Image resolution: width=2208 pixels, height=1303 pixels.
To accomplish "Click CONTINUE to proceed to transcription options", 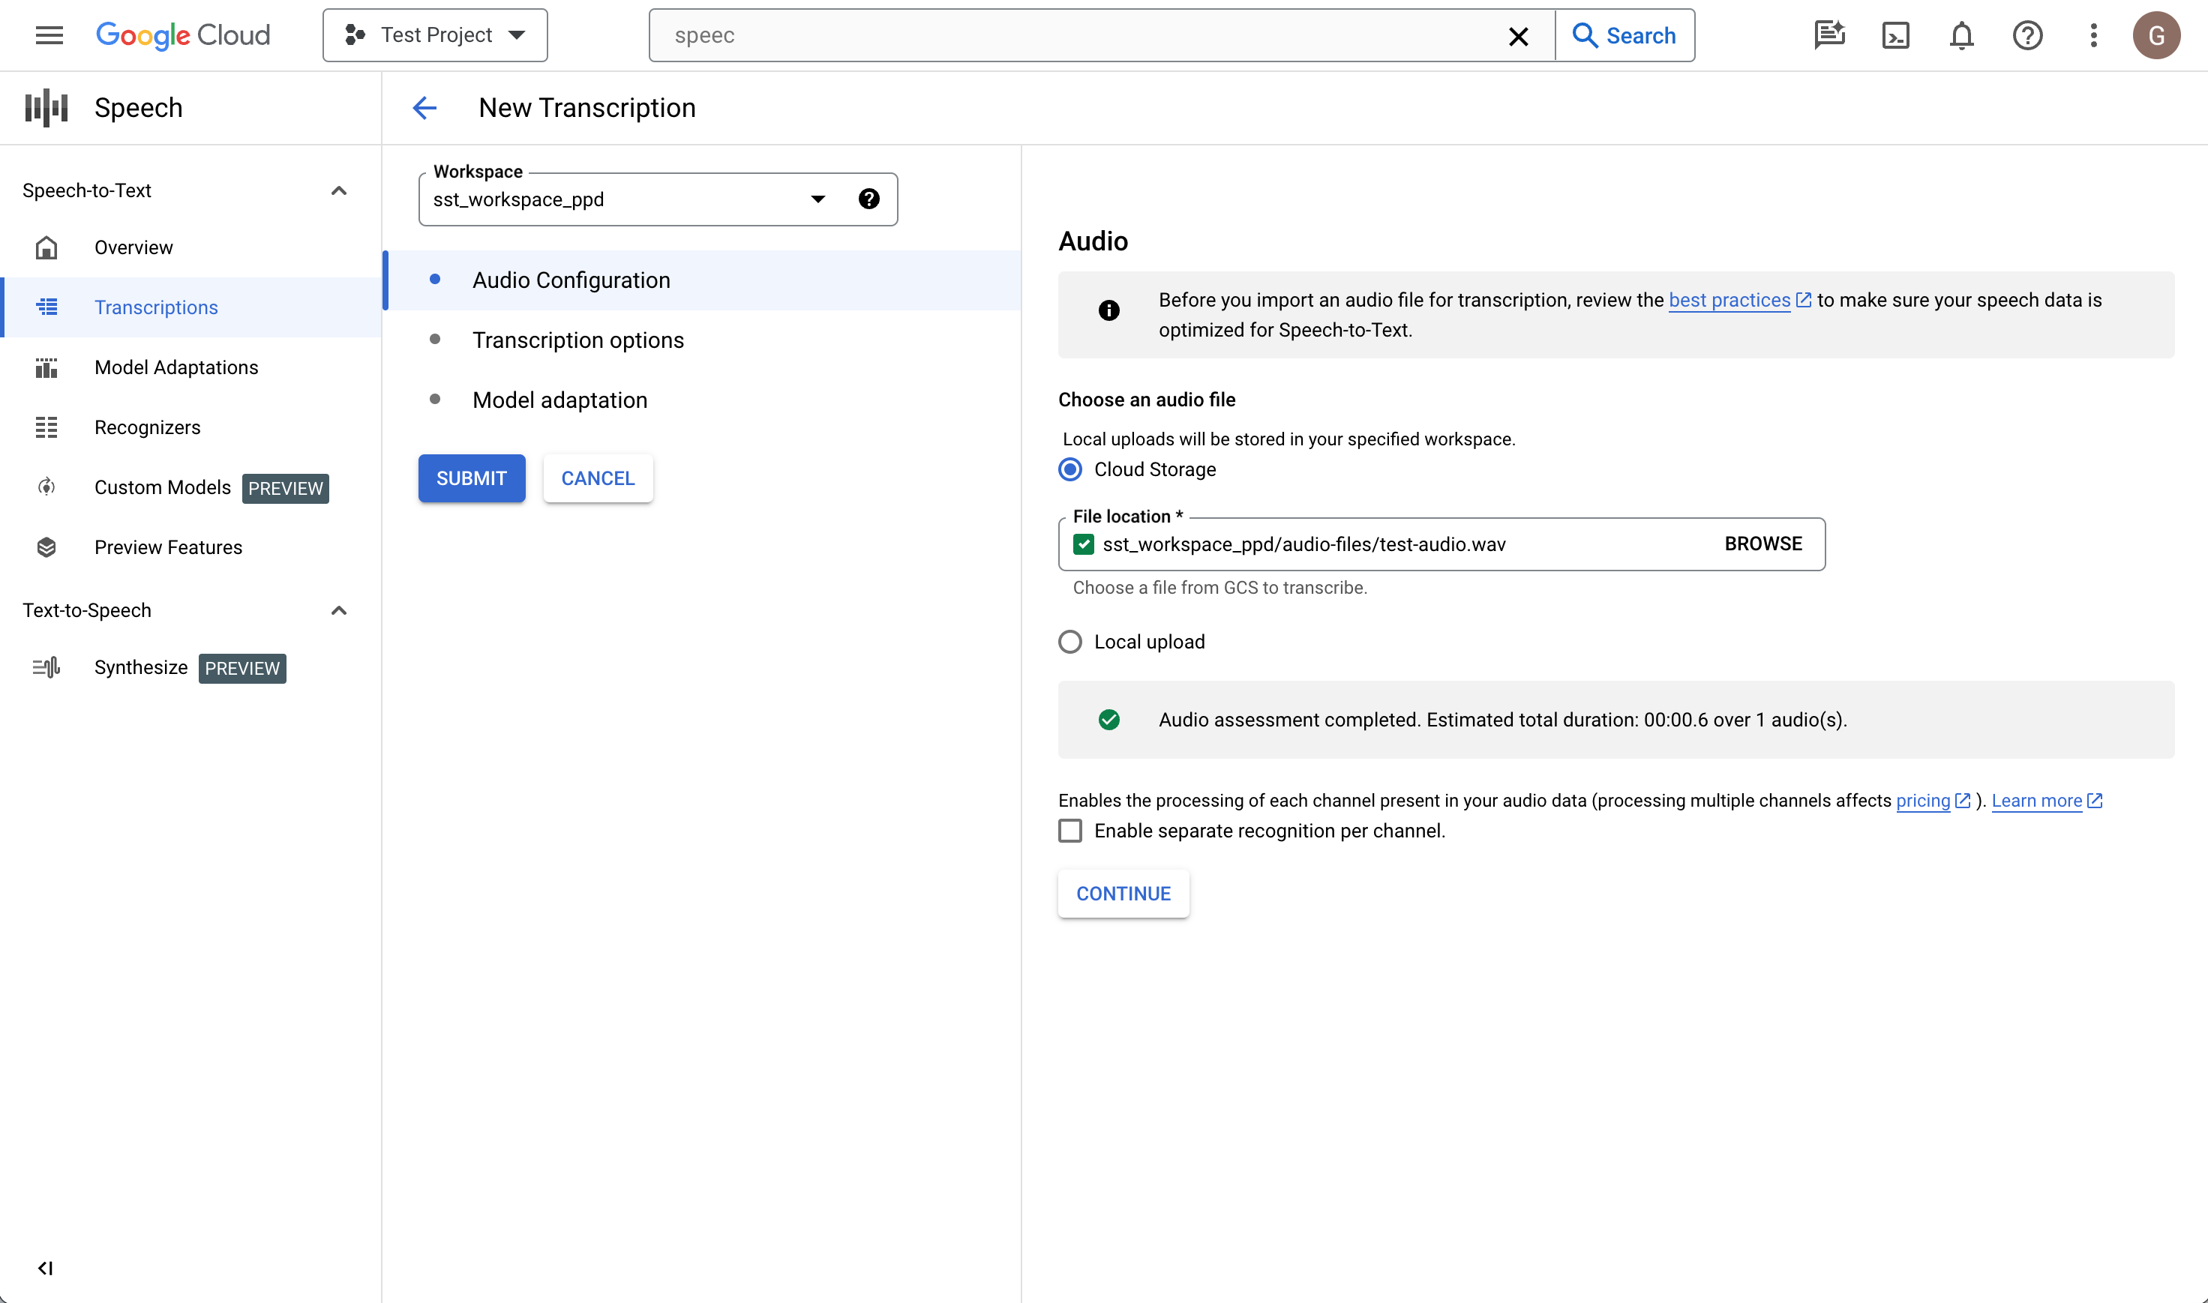I will pyautogui.click(x=1123, y=894).
